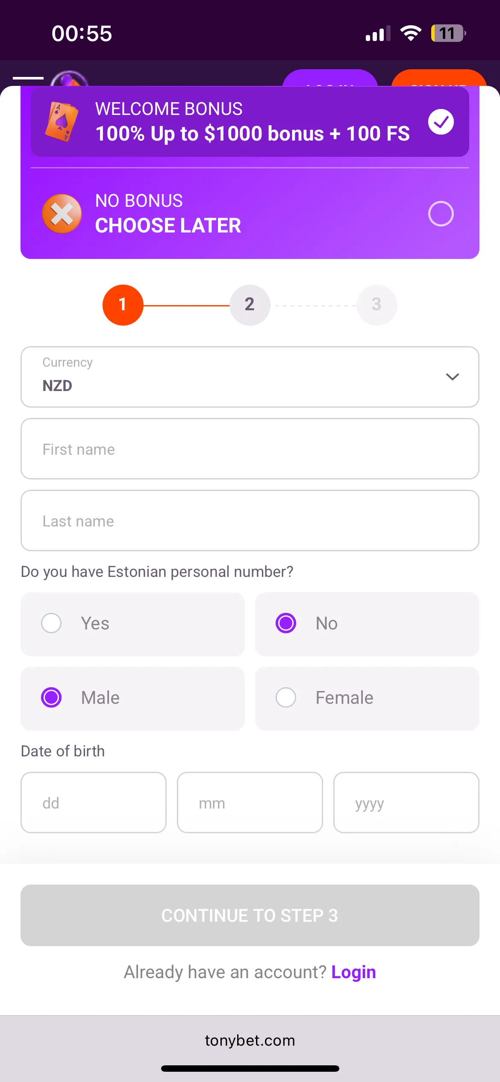Open the hamburger menu icon
Screen dimensions: 500x1082
point(28,78)
